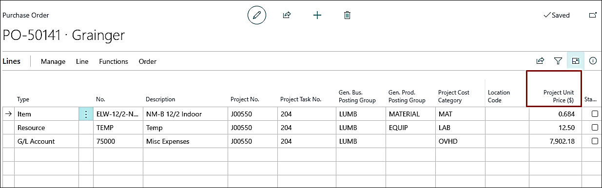This screenshot has height=188, width=602.
Task: Click the Project Task No. column header
Action: coord(301,99)
